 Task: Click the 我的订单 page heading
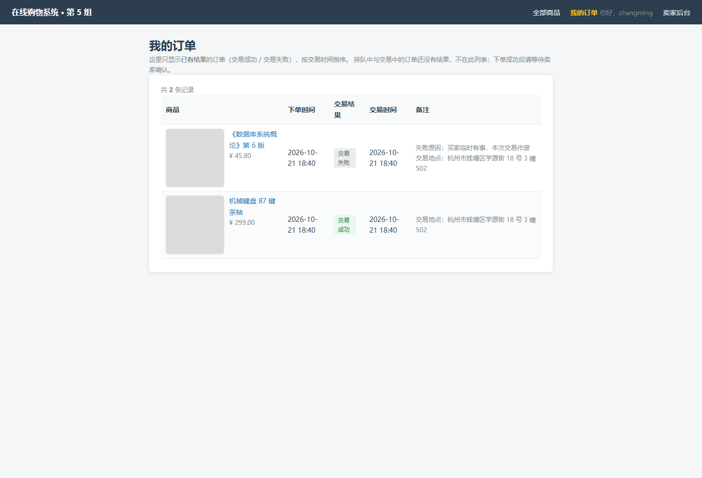point(173,46)
